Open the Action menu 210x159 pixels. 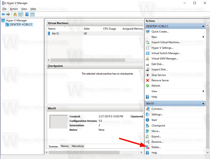pos(14,9)
